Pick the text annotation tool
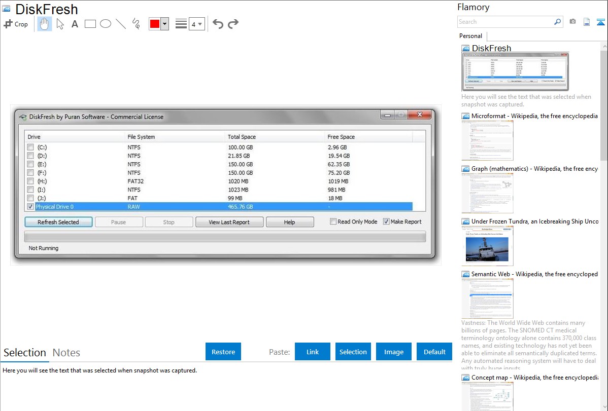The width and height of the screenshot is (608, 411). tap(75, 24)
